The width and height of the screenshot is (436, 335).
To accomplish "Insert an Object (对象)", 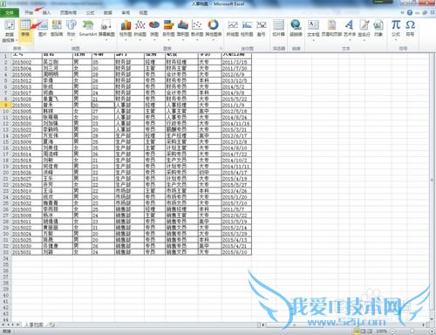I will [x=378, y=29].
